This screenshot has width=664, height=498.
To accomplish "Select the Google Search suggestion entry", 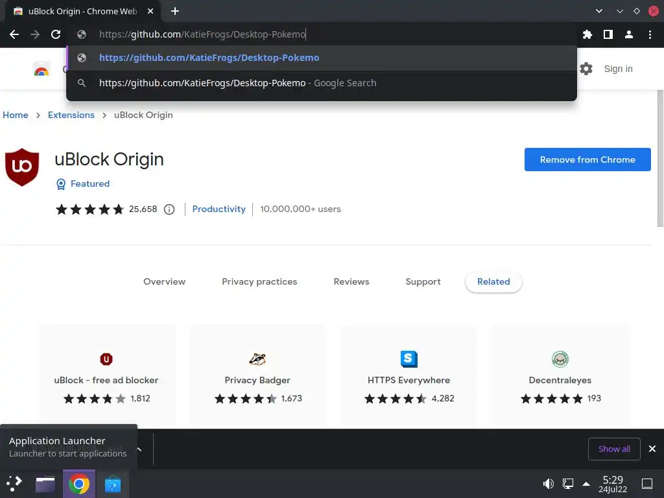I will click(x=322, y=83).
